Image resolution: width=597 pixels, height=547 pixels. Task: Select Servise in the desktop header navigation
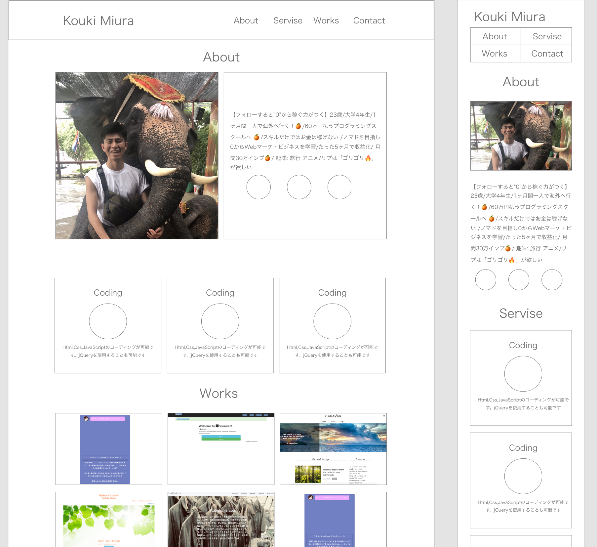[x=288, y=21]
